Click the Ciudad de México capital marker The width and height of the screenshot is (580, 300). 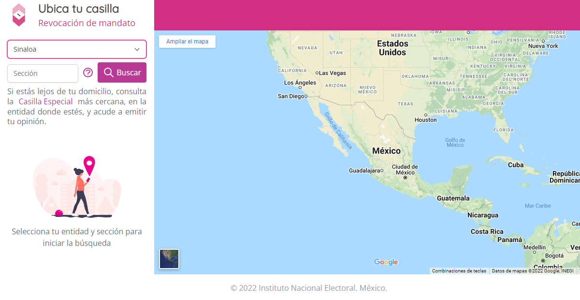pos(405,177)
